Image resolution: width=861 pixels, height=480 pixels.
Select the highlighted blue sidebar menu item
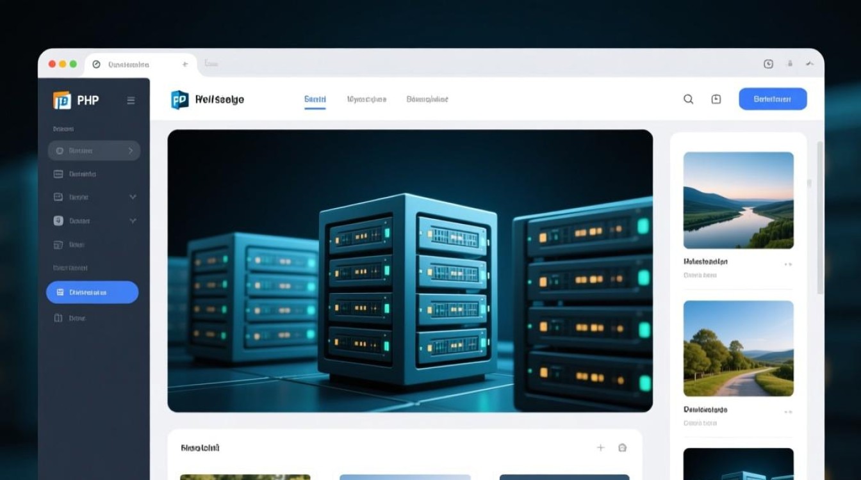pyautogui.click(x=92, y=292)
